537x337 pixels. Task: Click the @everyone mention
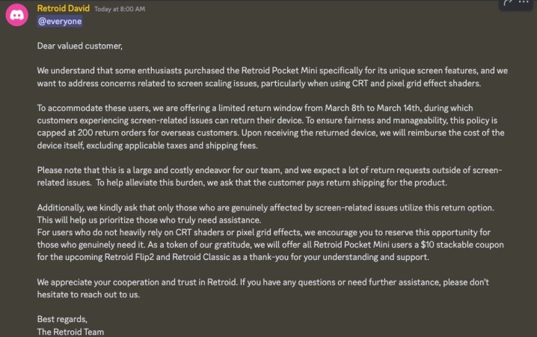(x=60, y=21)
